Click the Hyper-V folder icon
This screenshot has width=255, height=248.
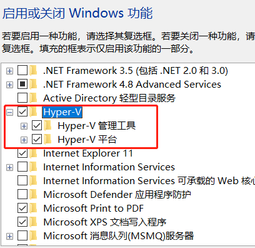click(33, 112)
